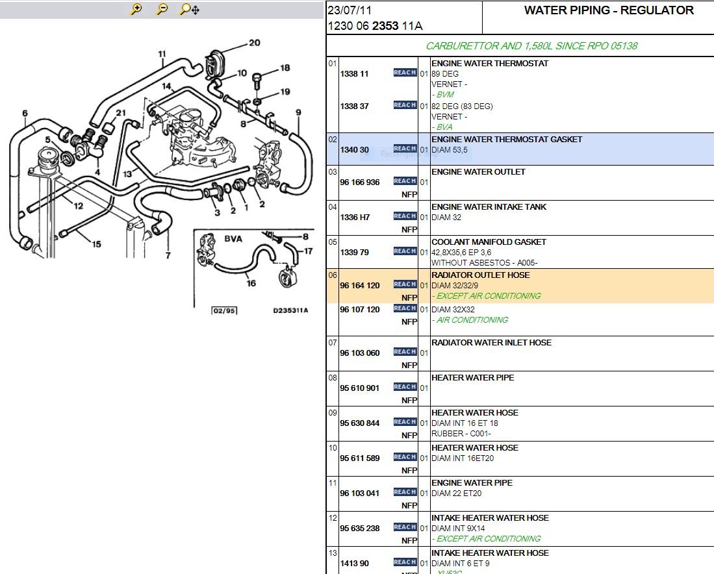Image resolution: width=714 pixels, height=574 pixels.
Task: Click REACH badge for part 1340 30
Action: [405, 149]
